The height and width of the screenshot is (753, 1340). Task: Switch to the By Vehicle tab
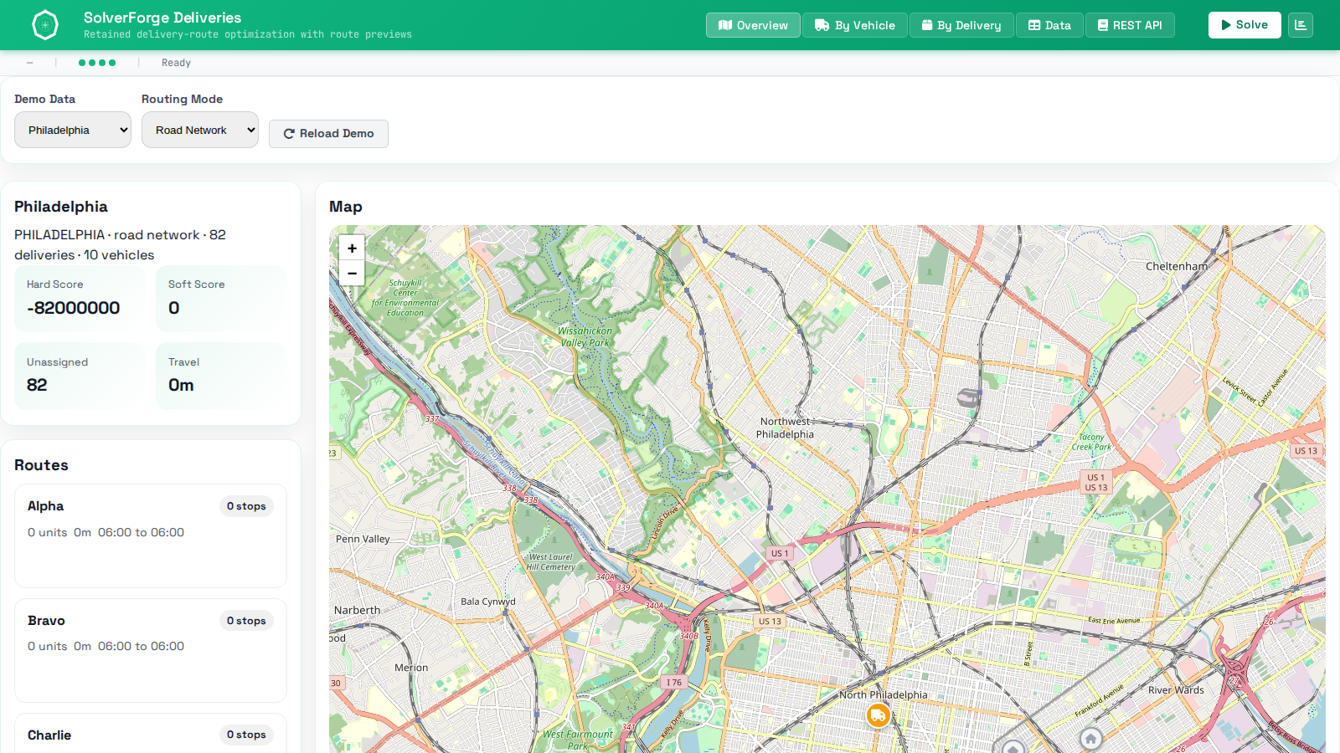855,25
